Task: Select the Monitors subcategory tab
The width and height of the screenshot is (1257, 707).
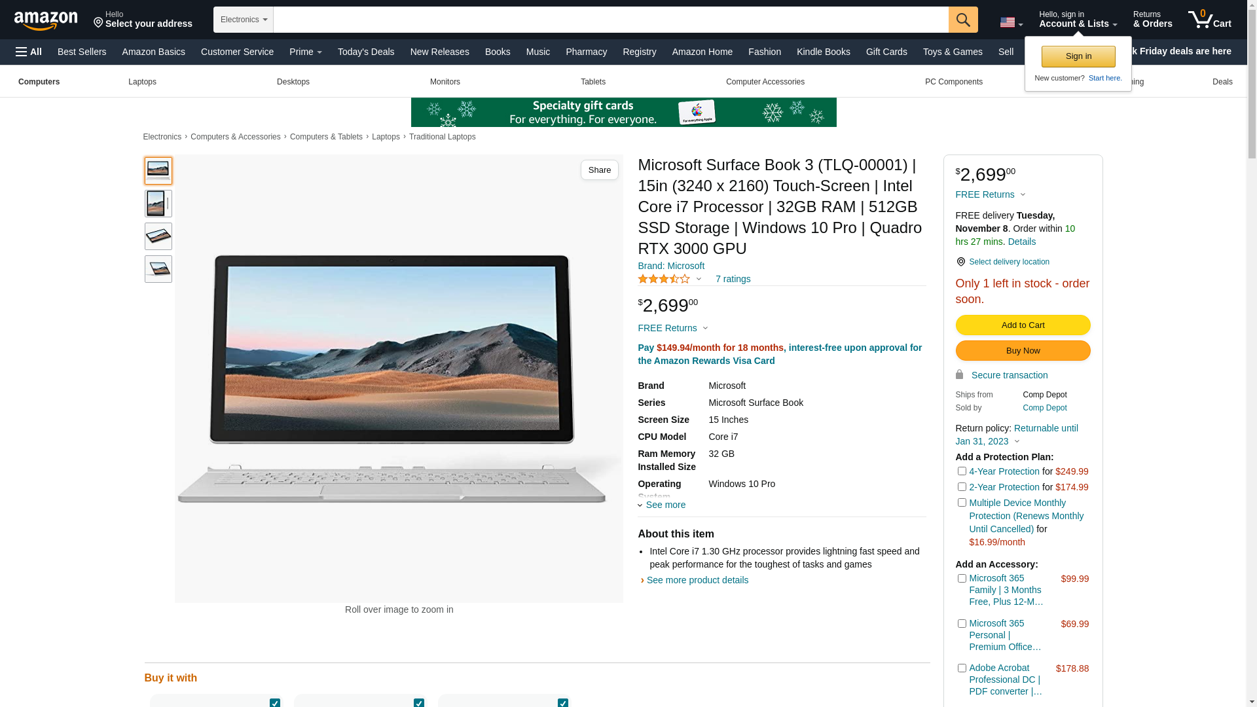Action: click(445, 82)
